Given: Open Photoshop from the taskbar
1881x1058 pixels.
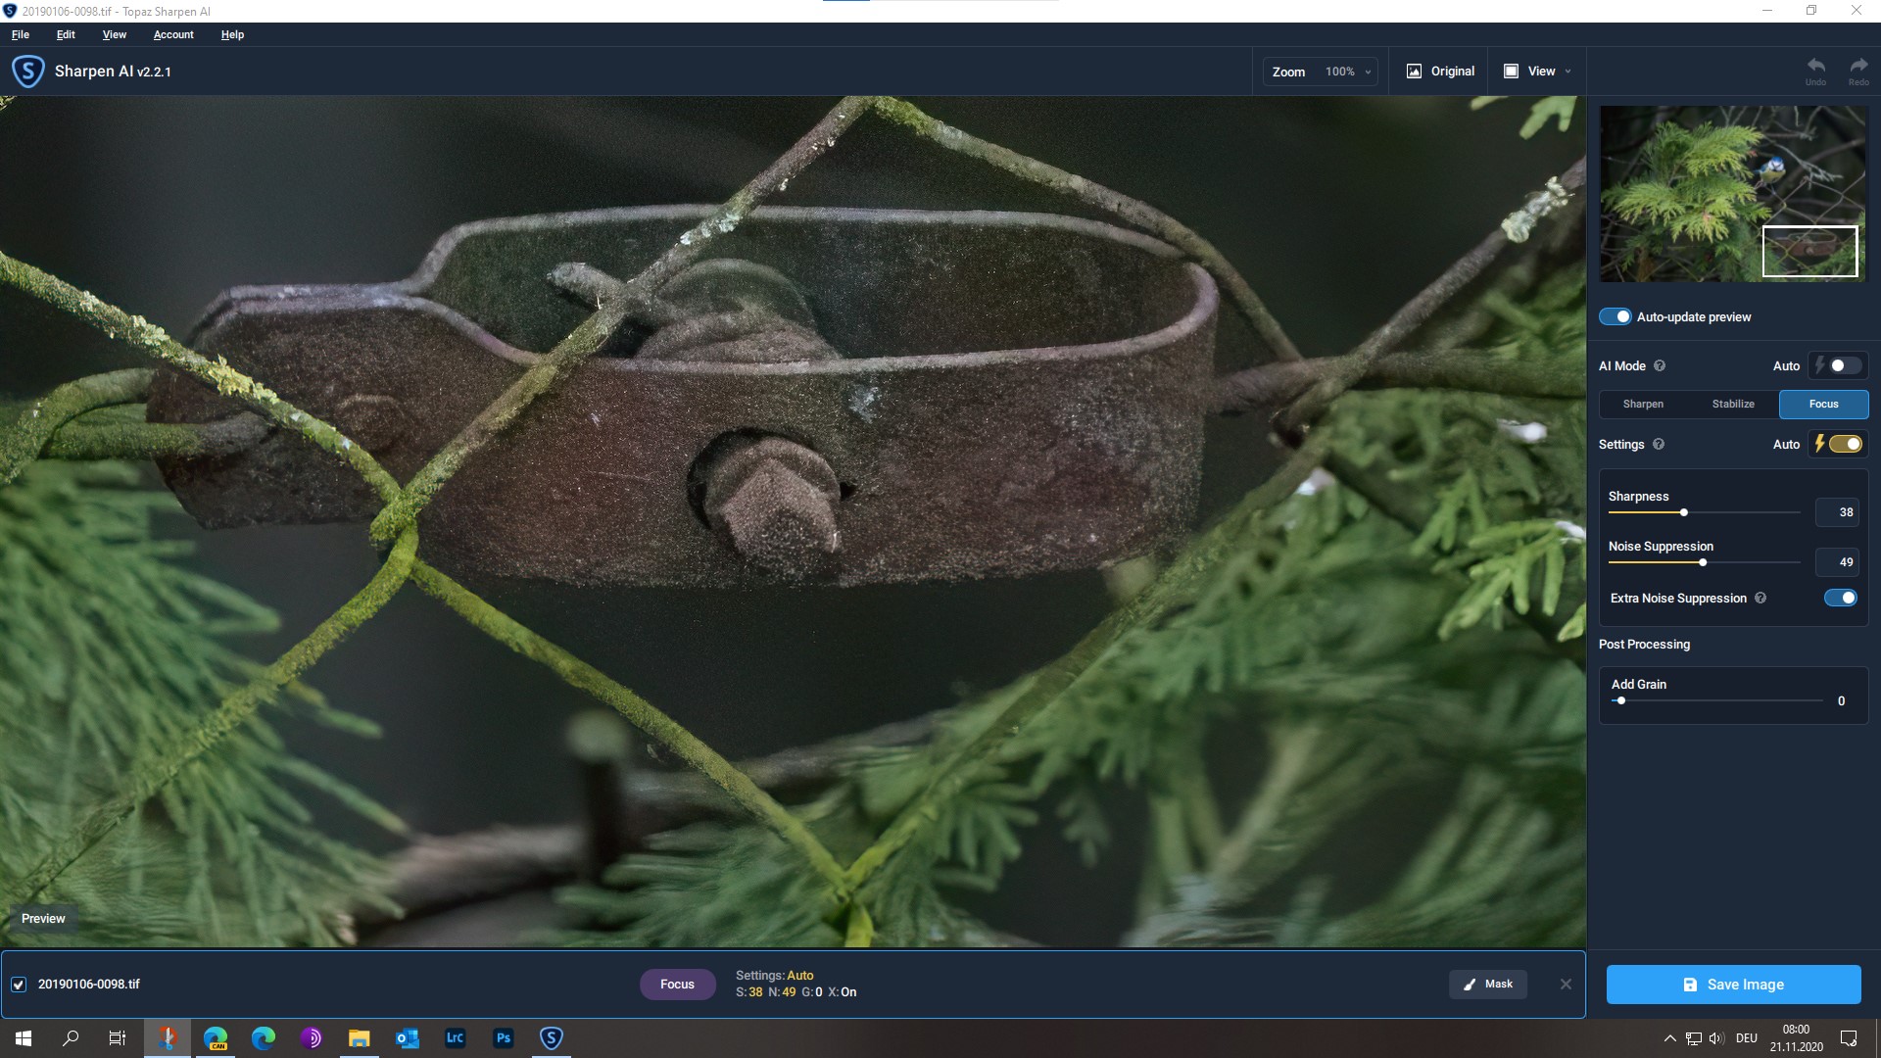Looking at the screenshot, I should click(x=504, y=1038).
